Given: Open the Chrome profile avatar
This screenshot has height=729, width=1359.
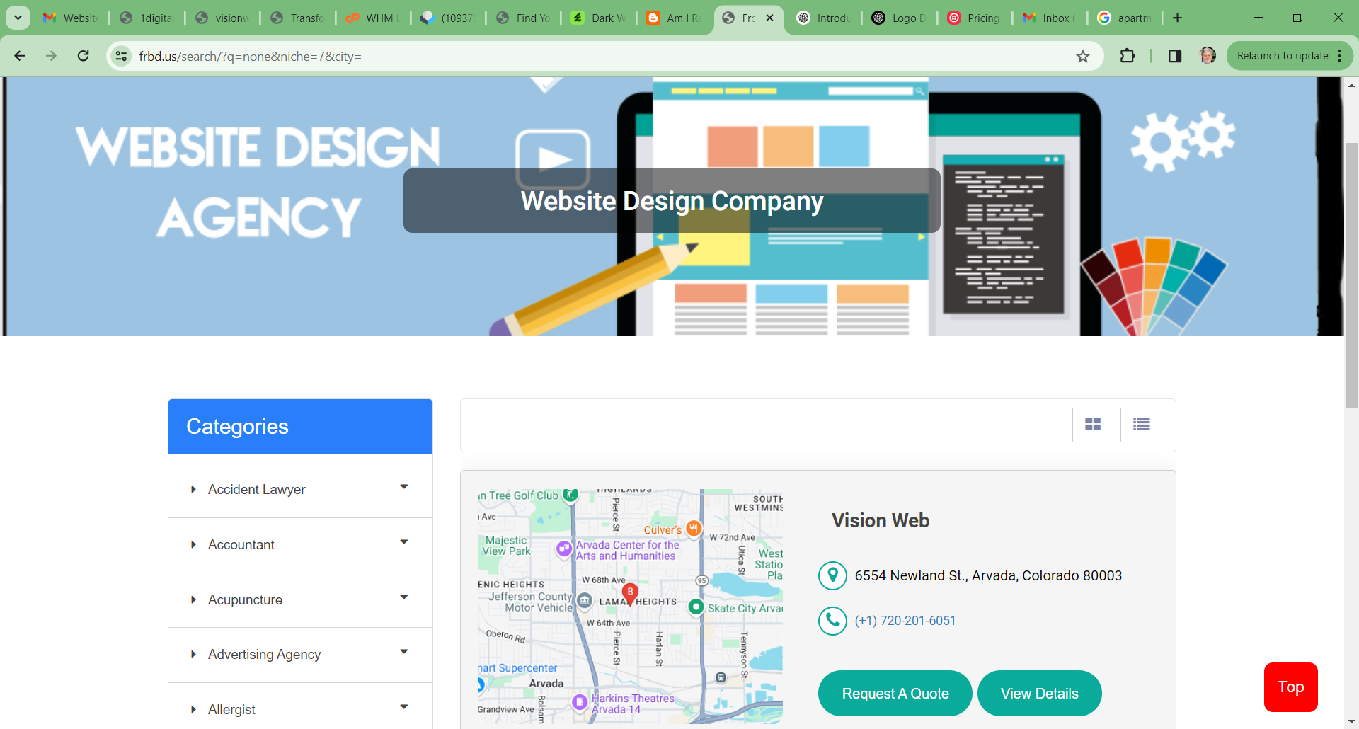Looking at the screenshot, I should click(x=1208, y=56).
